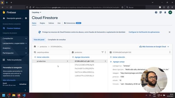Screen dimensions: 175x98
Task: Click the titulo field value
Action: [x=130, y=84]
